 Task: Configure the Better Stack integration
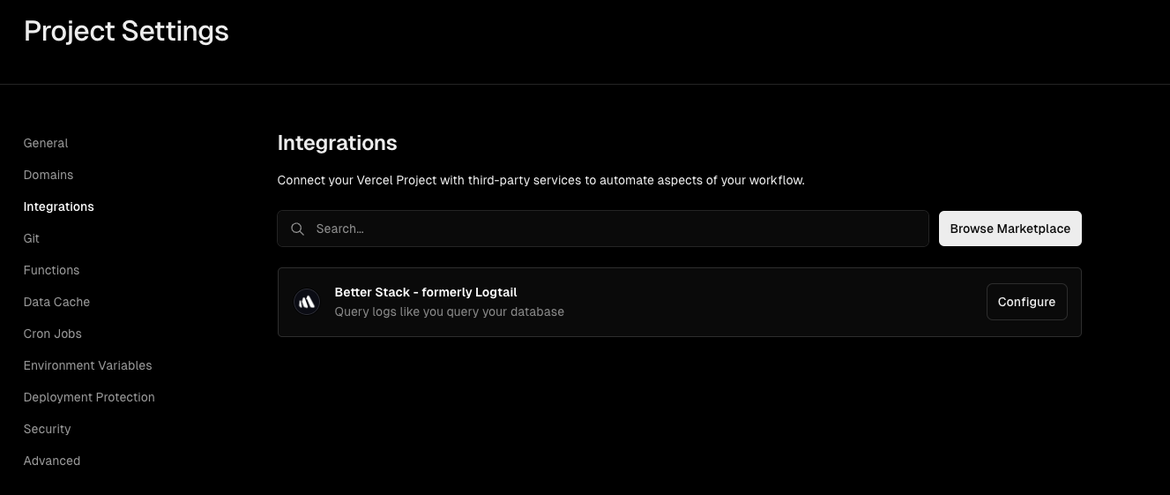[x=1027, y=302]
